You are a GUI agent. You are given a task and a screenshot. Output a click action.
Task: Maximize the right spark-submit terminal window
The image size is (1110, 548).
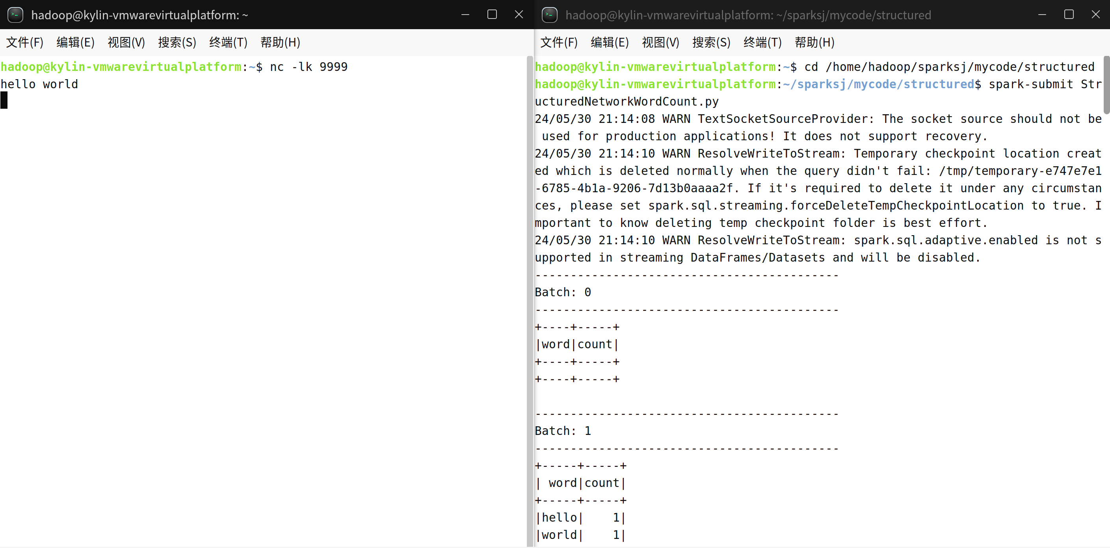(x=1069, y=15)
